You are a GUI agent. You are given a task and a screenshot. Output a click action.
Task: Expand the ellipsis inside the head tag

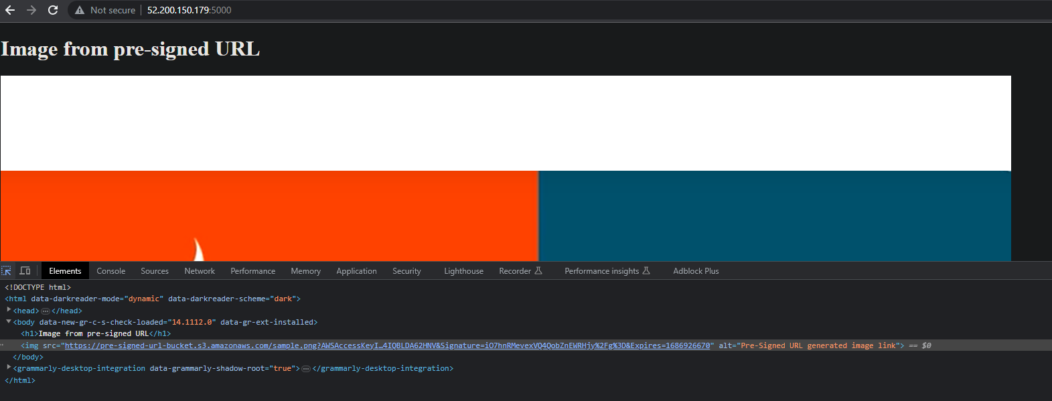pyautogui.click(x=46, y=311)
